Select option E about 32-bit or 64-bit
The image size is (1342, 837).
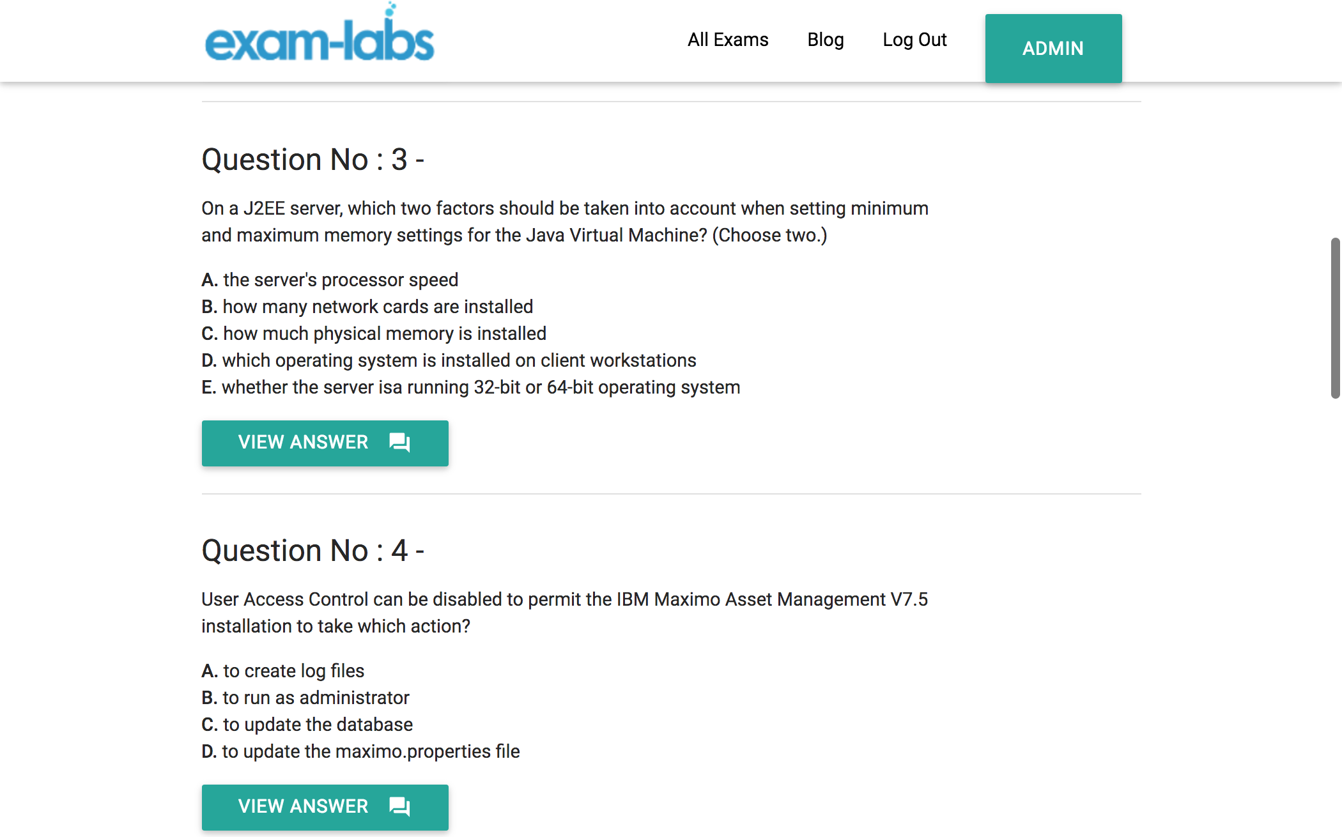click(x=471, y=387)
